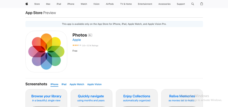Click the Photos app flower icon
This screenshot has height=107, width=228.
tap(46, 52)
